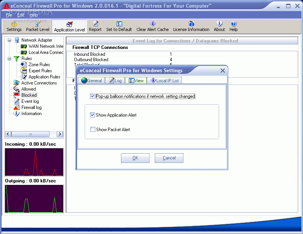Click the eConceal logo in title bar
The image size is (303, 234).
(x=6, y=6)
